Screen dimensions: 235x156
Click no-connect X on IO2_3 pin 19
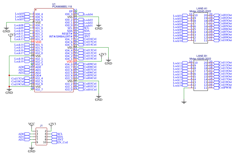[x=32, y=64]
